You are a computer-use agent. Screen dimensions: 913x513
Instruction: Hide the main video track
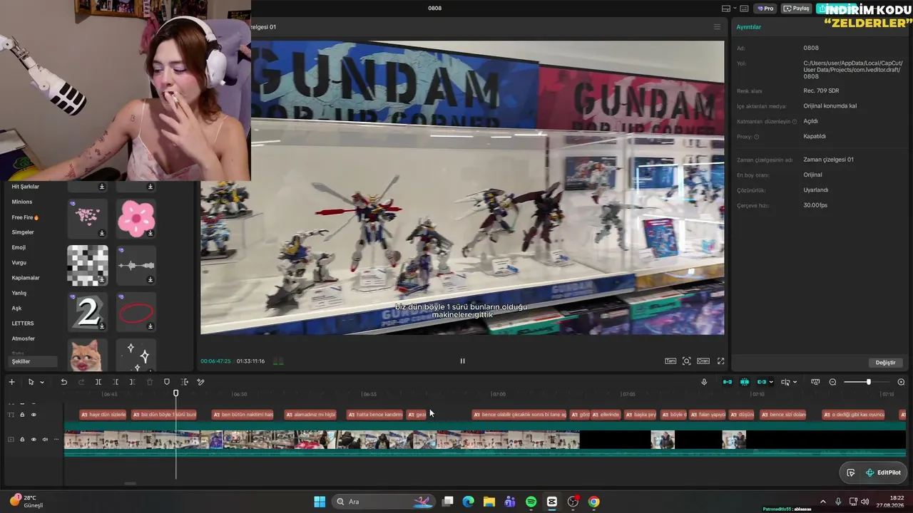(x=34, y=440)
